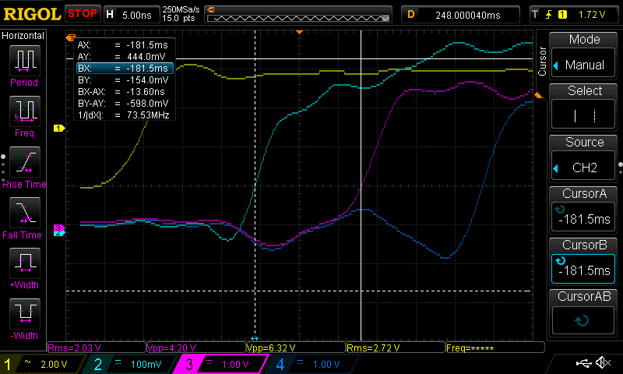Click the trigger rising edge icon

(549, 15)
